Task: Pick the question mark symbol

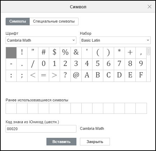Action: [x=65, y=76]
